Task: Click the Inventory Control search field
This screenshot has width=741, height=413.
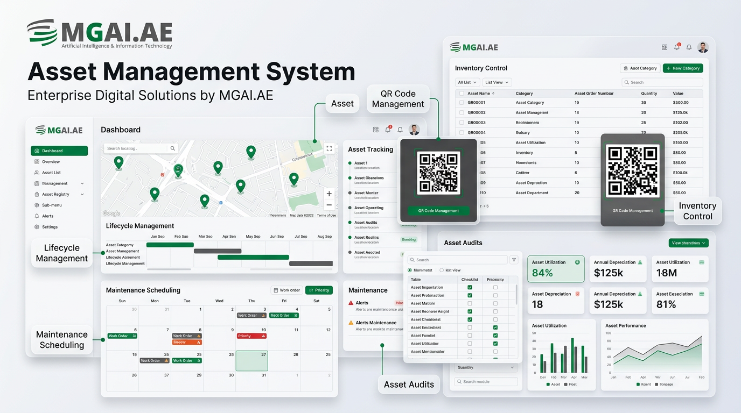Action: pos(662,82)
